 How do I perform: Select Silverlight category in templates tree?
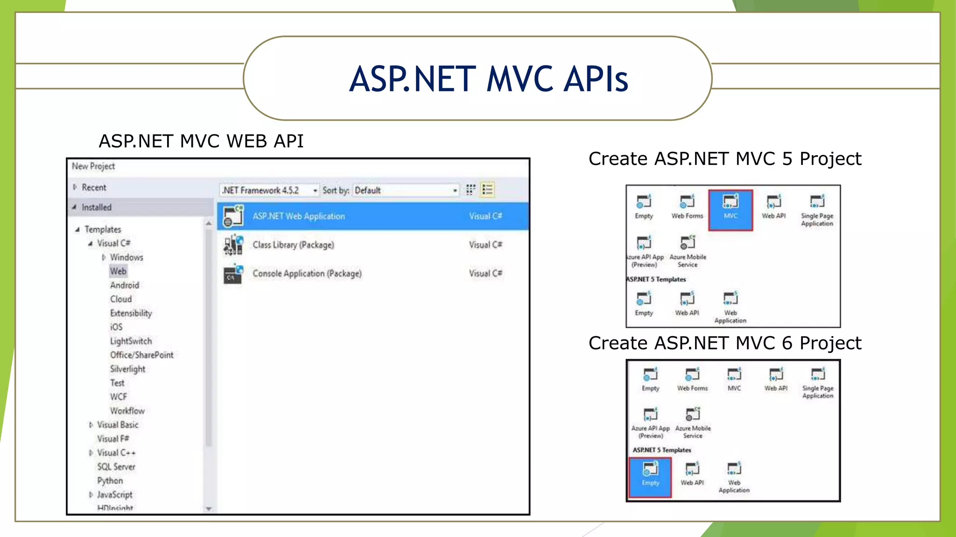pos(128,369)
